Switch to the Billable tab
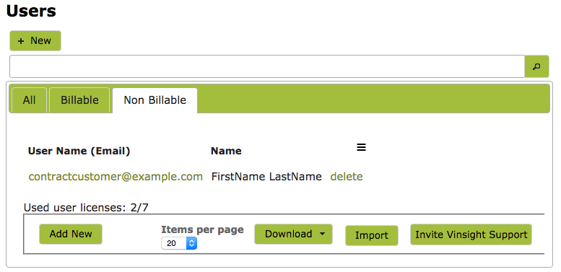The height and width of the screenshot is (272, 561). pos(79,100)
